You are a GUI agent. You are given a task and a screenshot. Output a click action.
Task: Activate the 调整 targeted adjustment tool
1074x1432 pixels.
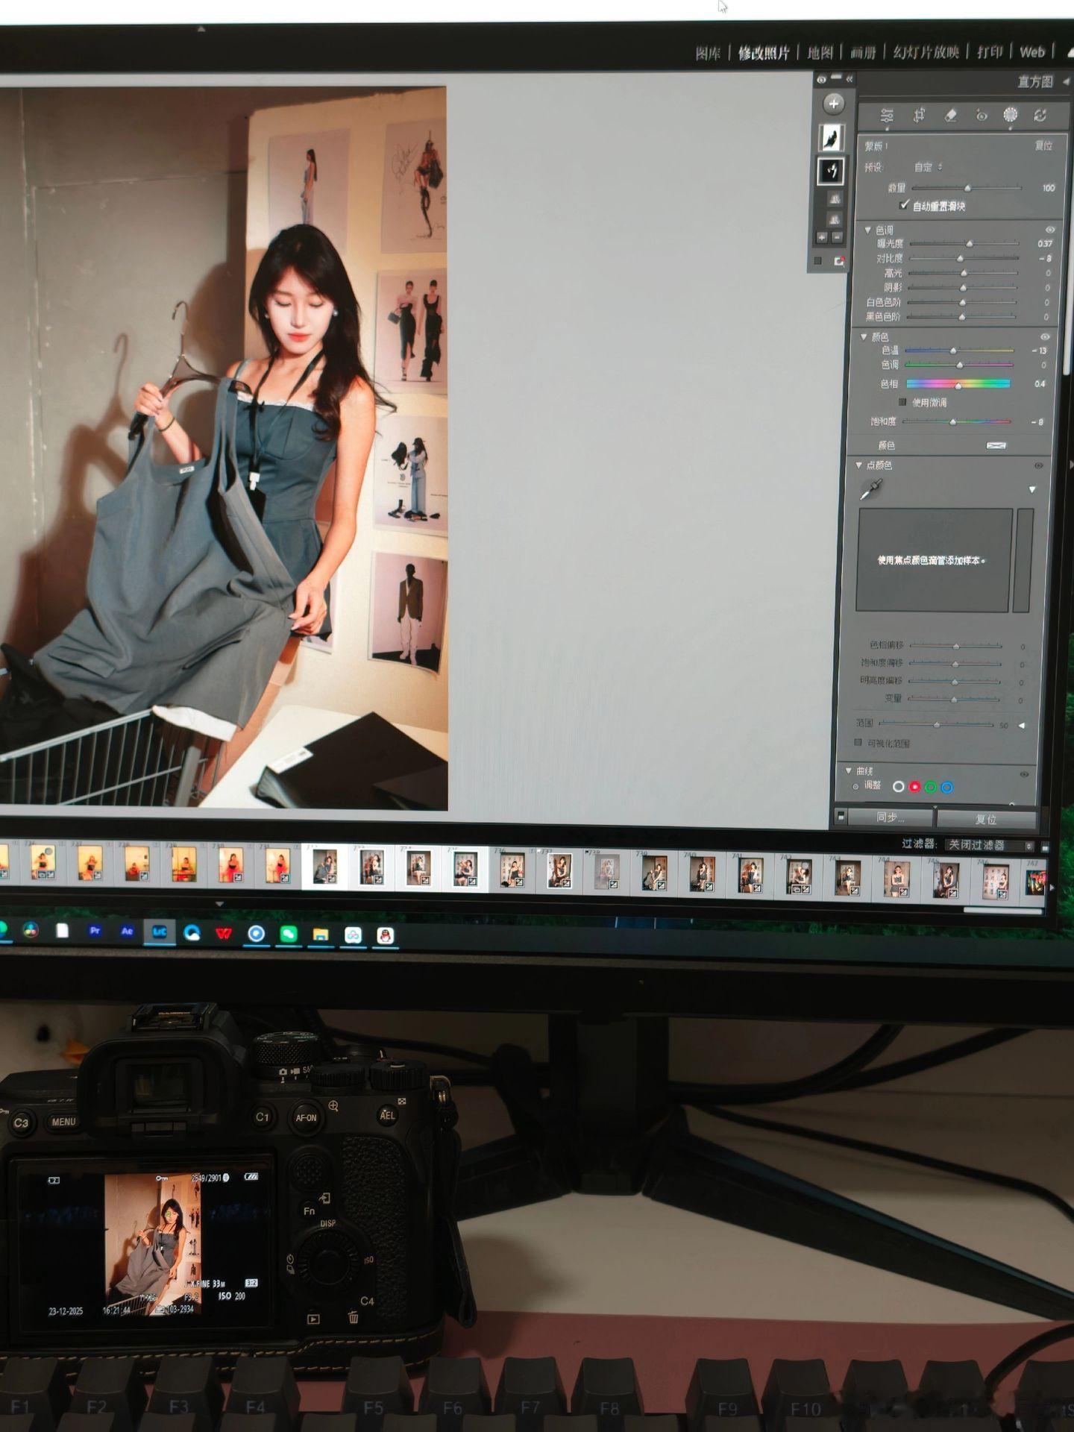coord(855,787)
